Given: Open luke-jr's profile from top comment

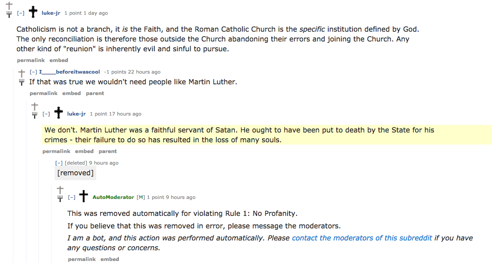Looking at the screenshot, I should point(51,13).
